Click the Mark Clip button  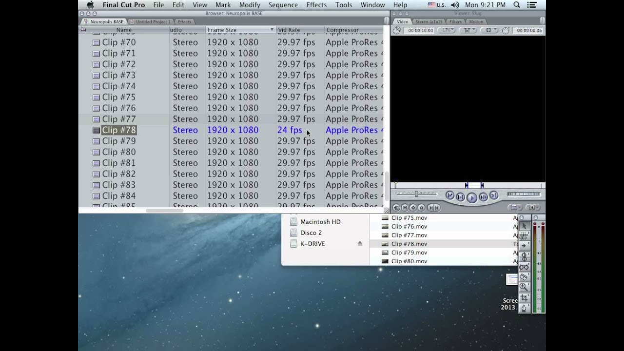(x=405, y=208)
